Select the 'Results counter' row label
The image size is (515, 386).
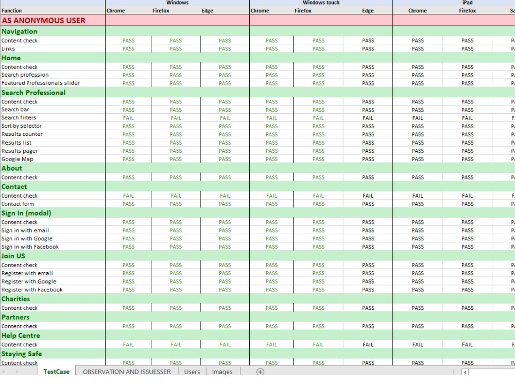coord(53,134)
